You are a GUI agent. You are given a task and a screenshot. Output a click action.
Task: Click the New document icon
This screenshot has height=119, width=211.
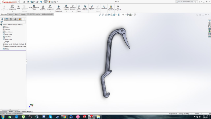click(x=24, y=2)
